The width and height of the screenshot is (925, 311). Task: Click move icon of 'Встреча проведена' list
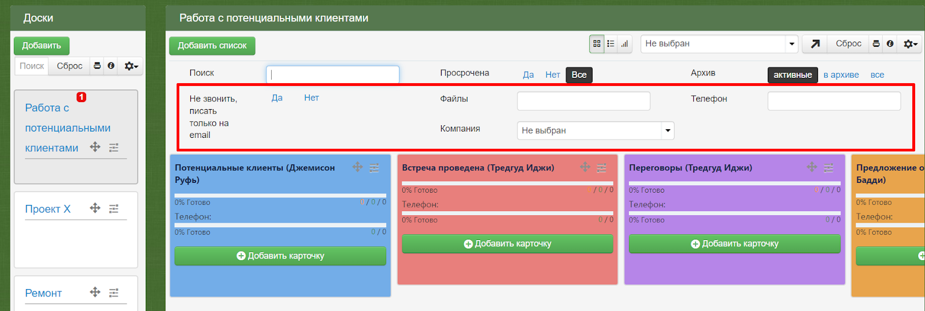pyautogui.click(x=585, y=167)
